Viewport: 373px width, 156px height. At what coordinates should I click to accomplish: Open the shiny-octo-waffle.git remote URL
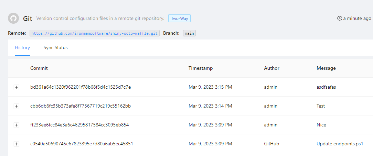click(95, 33)
